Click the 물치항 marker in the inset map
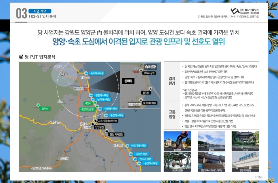 pos(150,89)
